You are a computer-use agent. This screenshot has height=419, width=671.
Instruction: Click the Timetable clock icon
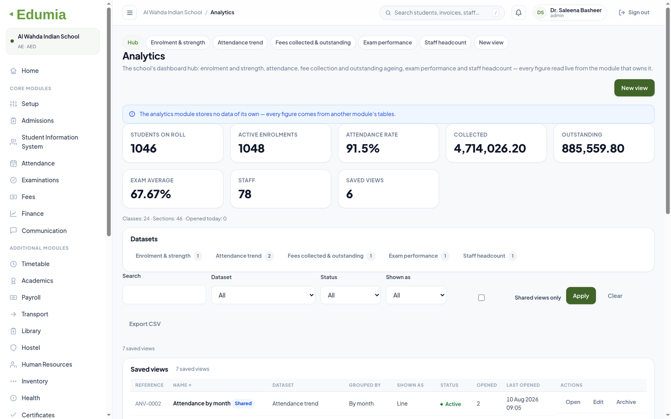(13, 264)
